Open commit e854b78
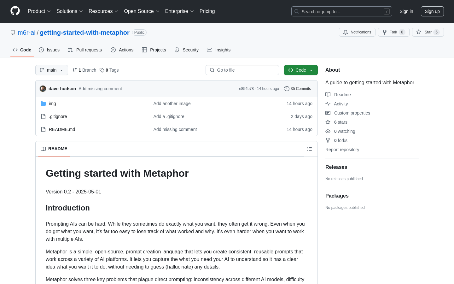 tap(246, 89)
